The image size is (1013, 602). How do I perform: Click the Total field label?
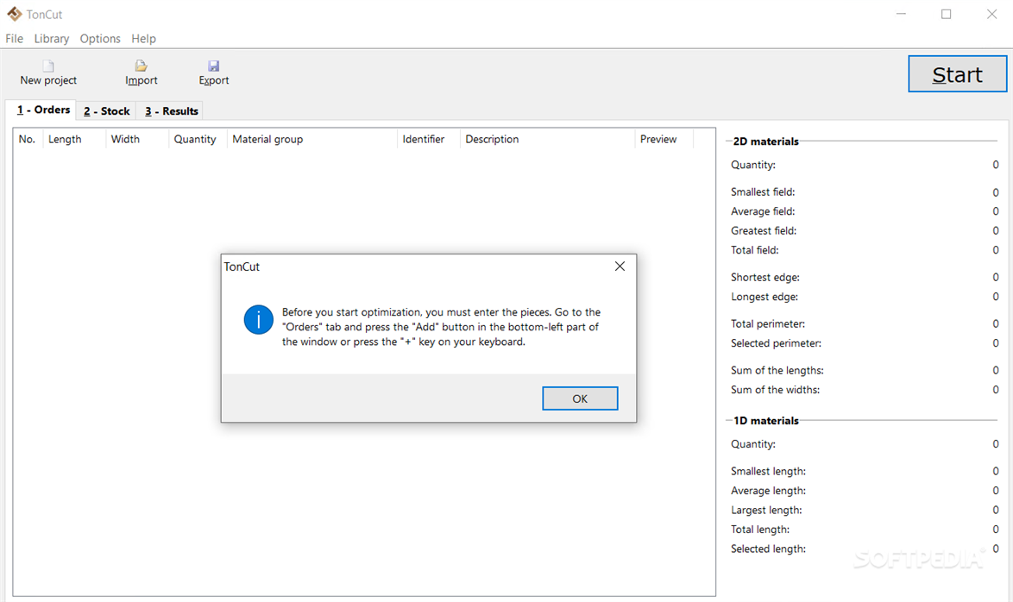click(755, 250)
